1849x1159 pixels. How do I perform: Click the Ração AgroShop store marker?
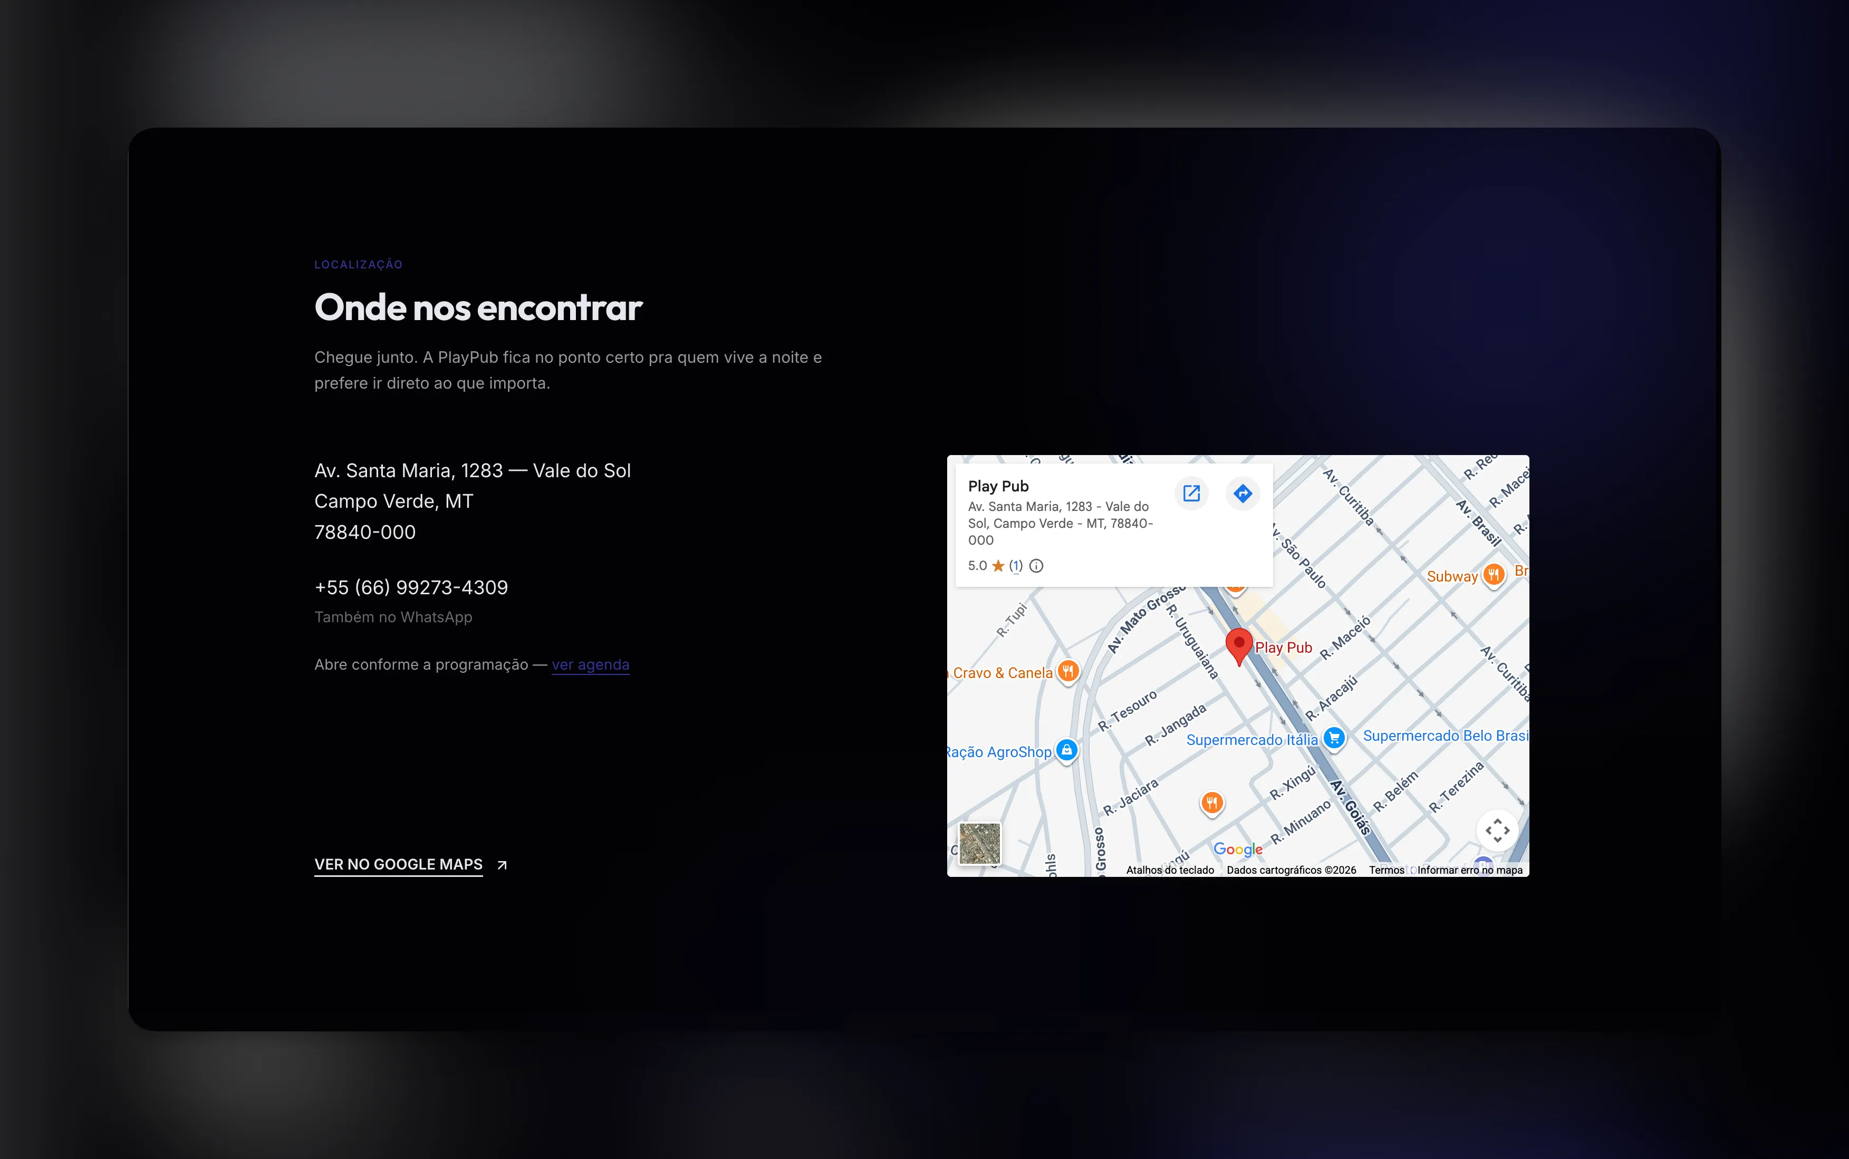click(x=1066, y=751)
